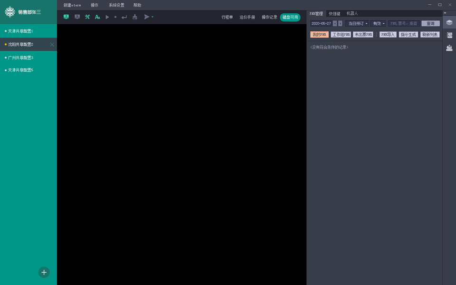This screenshot has width=456, height=285.
Task: Click the printer icon in toolbar
Action: pyautogui.click(x=135, y=17)
